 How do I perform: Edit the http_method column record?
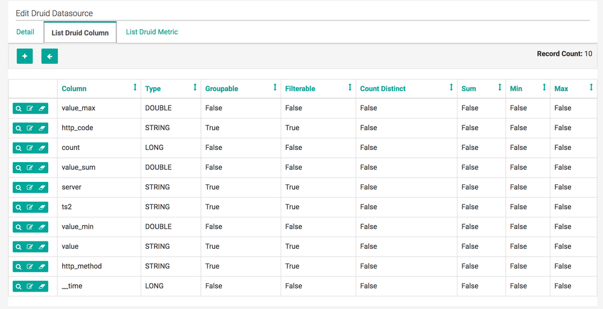30,266
